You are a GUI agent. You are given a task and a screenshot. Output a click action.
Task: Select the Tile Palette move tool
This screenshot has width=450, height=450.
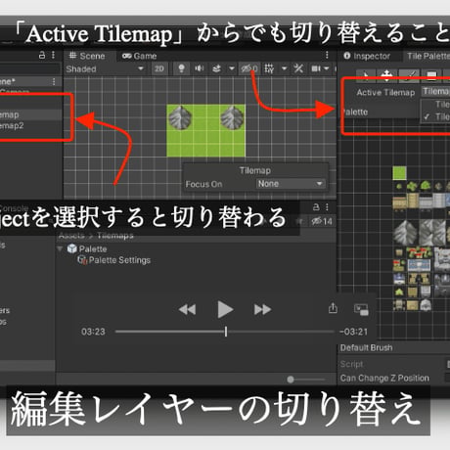386,75
